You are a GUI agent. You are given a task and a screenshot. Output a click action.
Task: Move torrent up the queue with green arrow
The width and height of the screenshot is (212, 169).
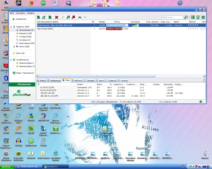80,17
